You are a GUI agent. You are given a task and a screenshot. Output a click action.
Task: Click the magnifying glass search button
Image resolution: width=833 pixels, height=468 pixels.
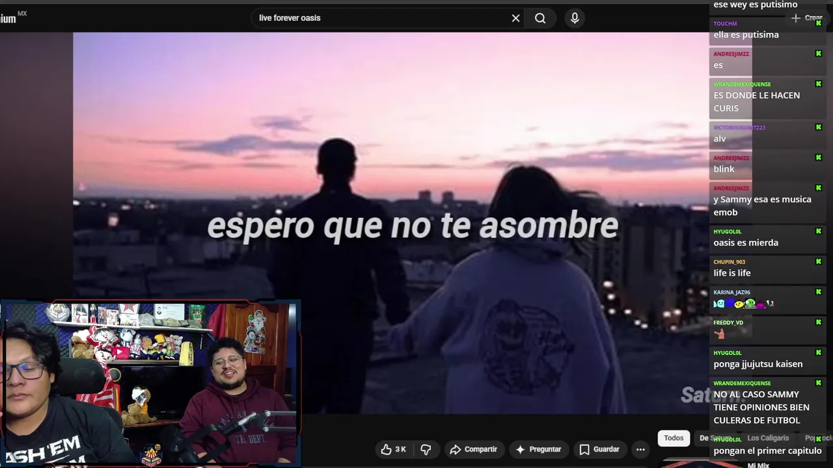[x=540, y=18]
